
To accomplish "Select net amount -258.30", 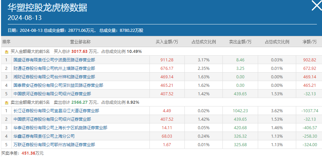I will [310, 136].
